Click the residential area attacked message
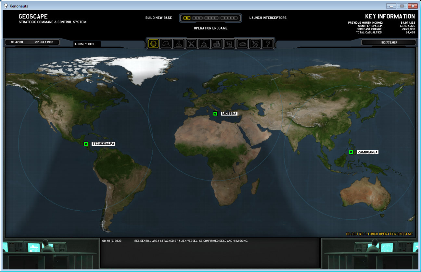The height and width of the screenshot is (272, 421). pos(191,241)
